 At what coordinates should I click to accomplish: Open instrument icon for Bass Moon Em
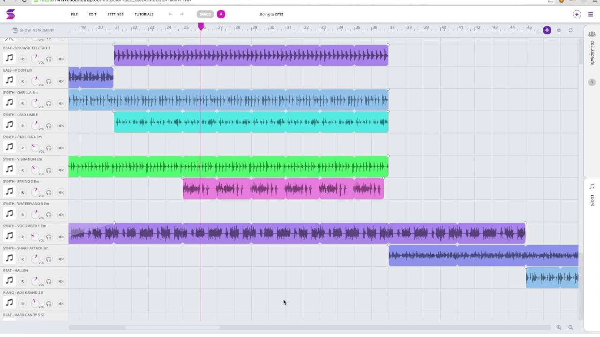(x=9, y=81)
